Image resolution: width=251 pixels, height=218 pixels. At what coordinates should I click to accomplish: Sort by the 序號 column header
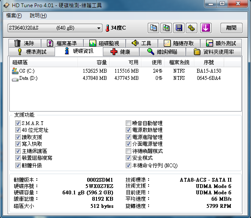click(209, 63)
